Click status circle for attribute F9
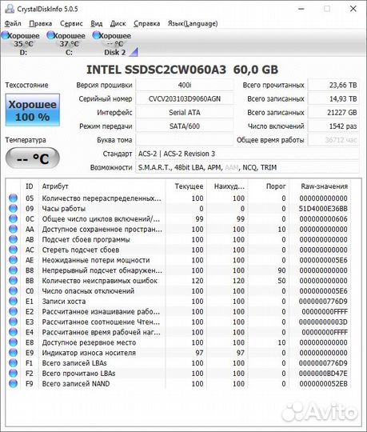 [x=13, y=384]
